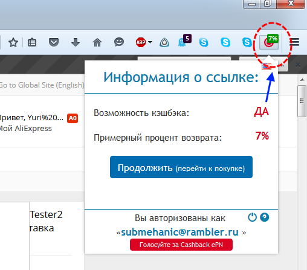Viewport: 307px width, 270px height.
Task: Click Примерный процент возврата label
Action: tap(158, 138)
